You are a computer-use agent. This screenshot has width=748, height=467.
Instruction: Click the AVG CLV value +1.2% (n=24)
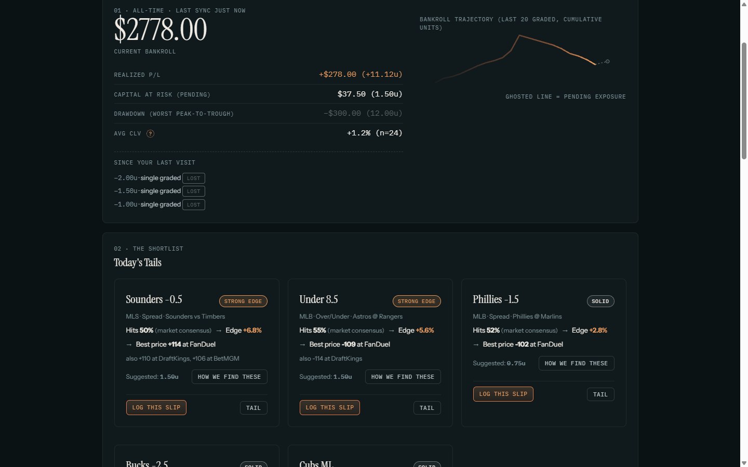tap(375, 133)
